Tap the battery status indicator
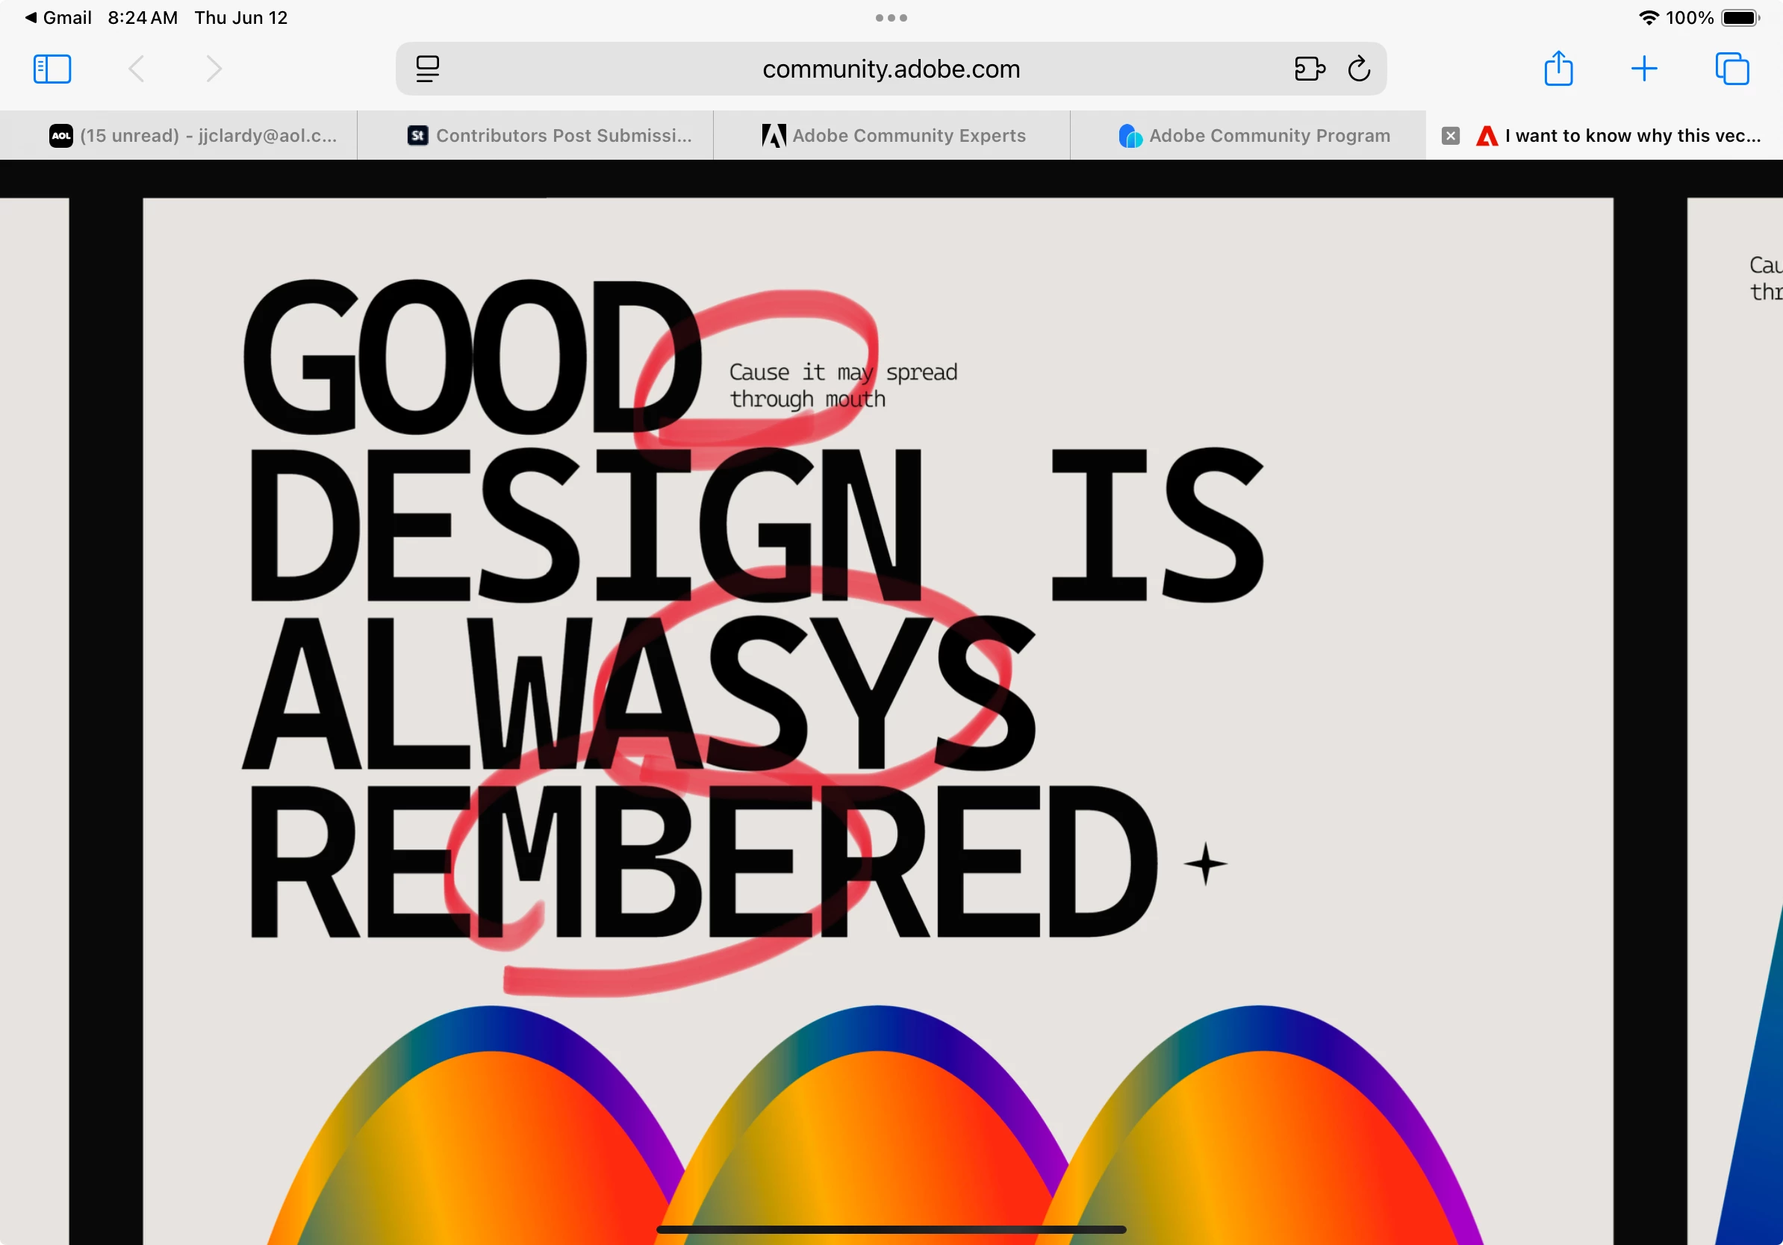This screenshot has height=1245, width=1783. [1740, 18]
